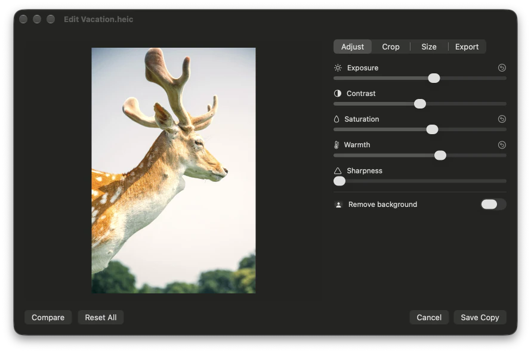Click the Warmth slider handle
The width and height of the screenshot is (531, 353).
pyautogui.click(x=440, y=156)
